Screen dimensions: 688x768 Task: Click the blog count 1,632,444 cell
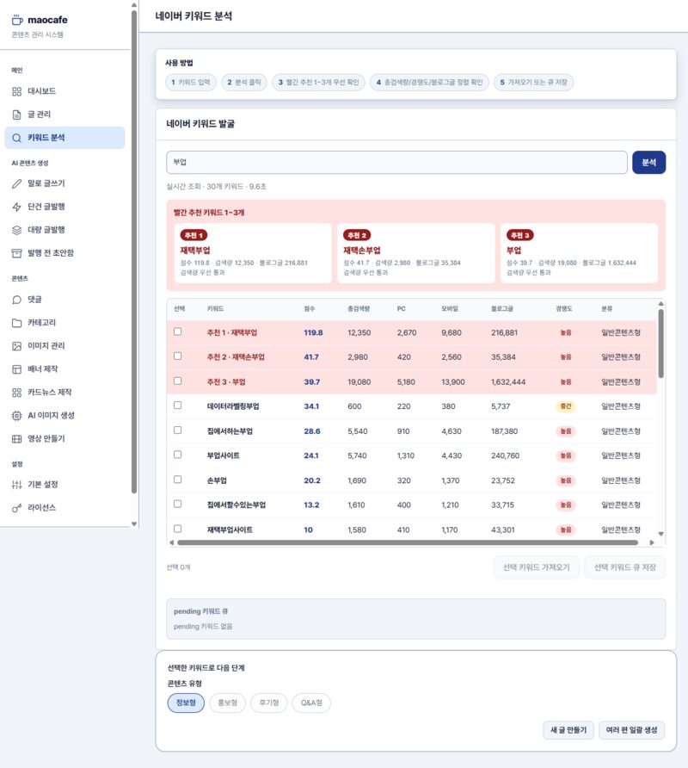coord(508,381)
